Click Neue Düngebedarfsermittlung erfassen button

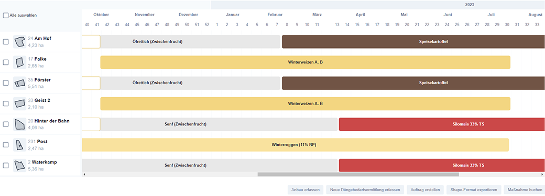click(365, 190)
